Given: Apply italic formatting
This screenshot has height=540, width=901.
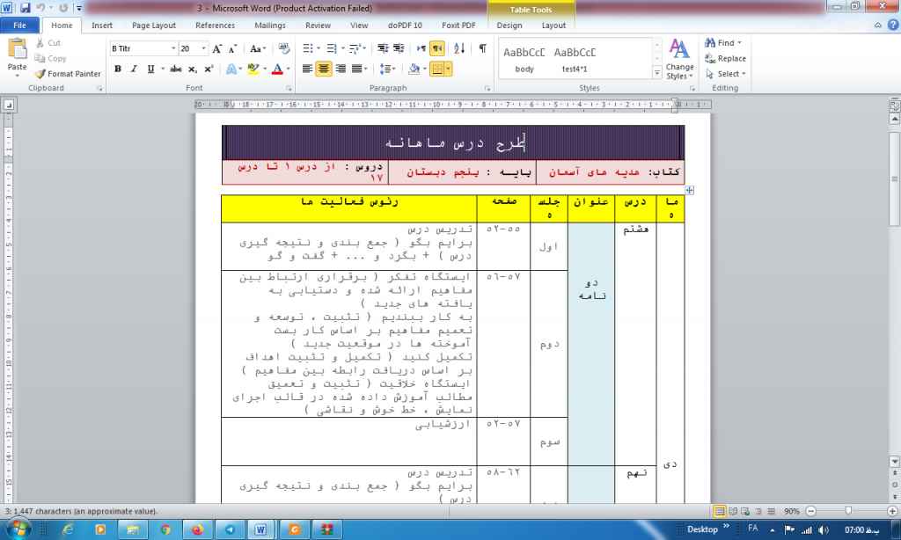Looking at the screenshot, I should (134, 69).
